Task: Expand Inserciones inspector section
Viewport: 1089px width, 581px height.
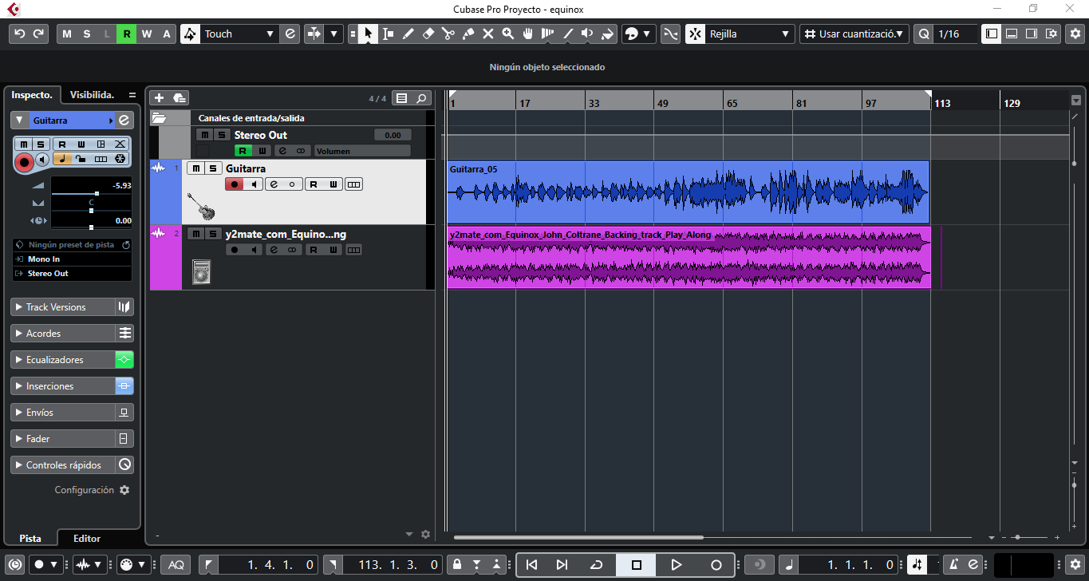Action: [63, 386]
